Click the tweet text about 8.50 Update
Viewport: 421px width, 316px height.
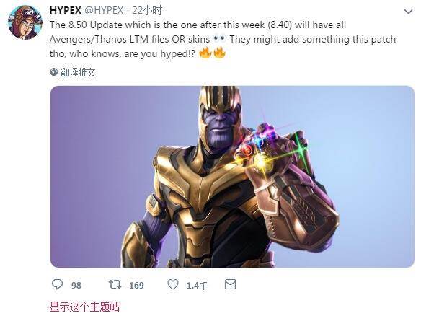[223, 39]
